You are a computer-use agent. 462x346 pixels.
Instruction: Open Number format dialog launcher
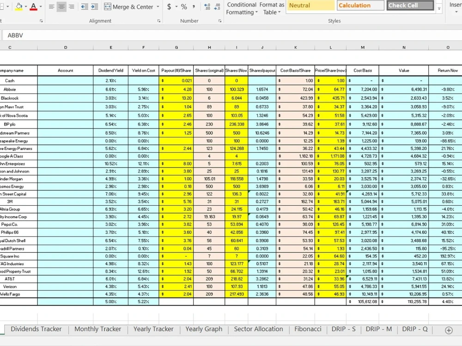pyautogui.click(x=220, y=21)
